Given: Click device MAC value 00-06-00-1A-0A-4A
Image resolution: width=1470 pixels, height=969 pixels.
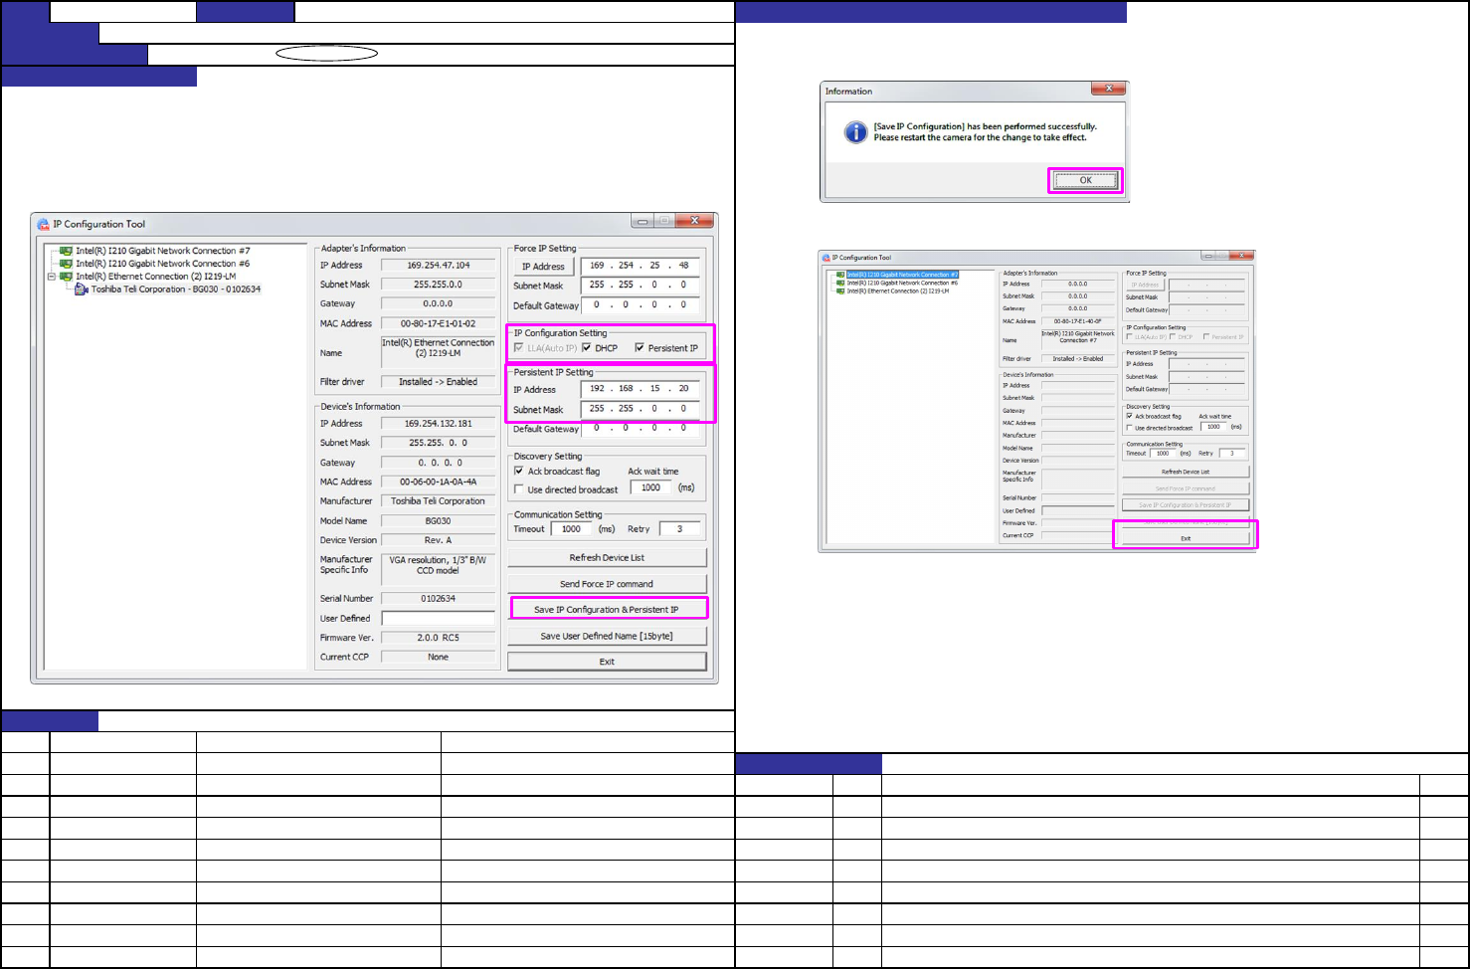Looking at the screenshot, I should (x=438, y=483).
